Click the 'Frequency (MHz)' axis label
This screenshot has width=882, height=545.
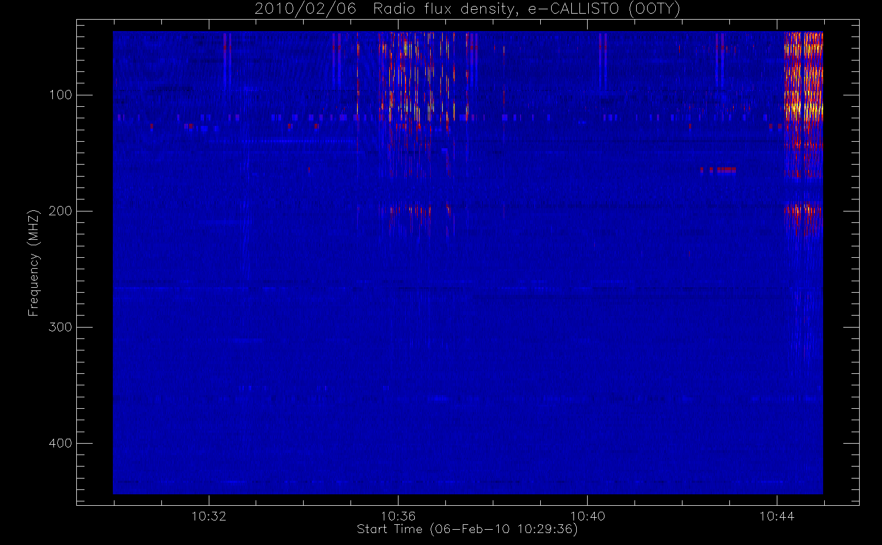pos(34,263)
